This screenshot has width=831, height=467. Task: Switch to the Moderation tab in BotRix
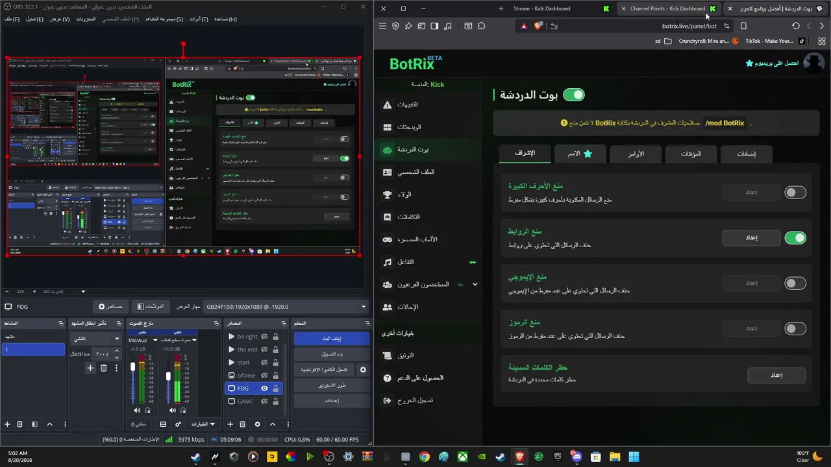pos(525,154)
